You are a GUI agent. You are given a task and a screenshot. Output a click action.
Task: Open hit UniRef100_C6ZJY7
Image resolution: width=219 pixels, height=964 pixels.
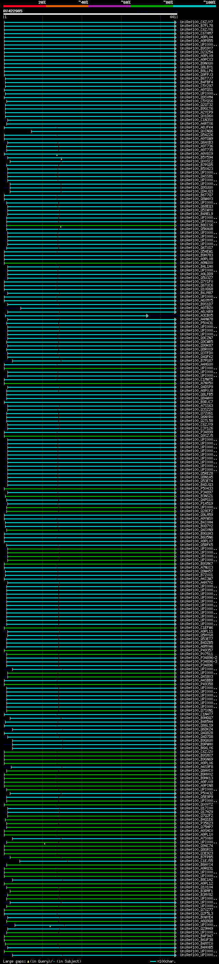tap(196, 22)
